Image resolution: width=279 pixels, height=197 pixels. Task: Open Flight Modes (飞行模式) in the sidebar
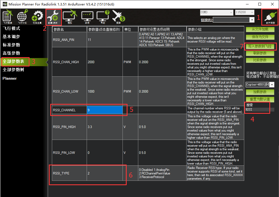click(x=11, y=29)
